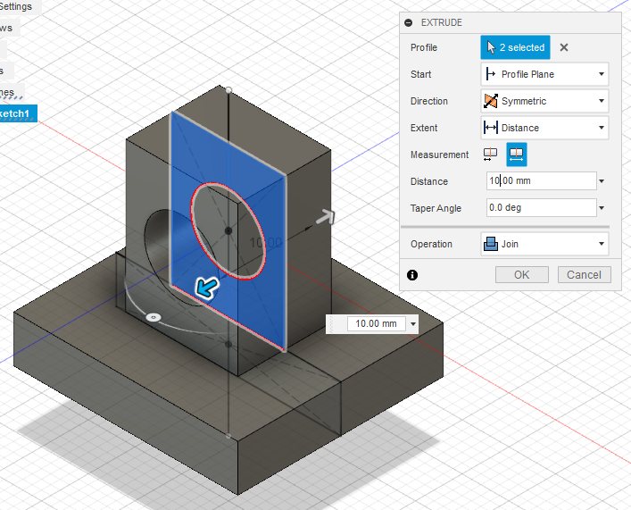Screen dimensions: 631x510
Task: Click the '2 selected' profile selector
Action: click(515, 47)
